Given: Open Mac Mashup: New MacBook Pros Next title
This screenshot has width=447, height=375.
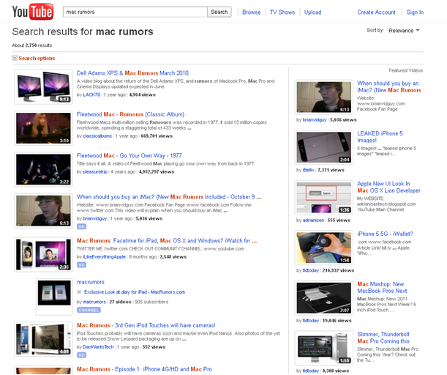Looking at the screenshot, I should 382,288.
